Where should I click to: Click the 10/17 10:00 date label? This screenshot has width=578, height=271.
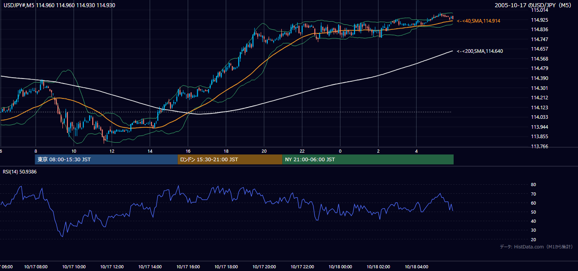point(74,267)
